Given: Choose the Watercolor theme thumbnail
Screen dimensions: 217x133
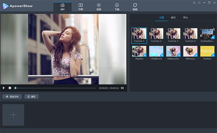Looking at the screenshot, I should [x=173, y=51].
